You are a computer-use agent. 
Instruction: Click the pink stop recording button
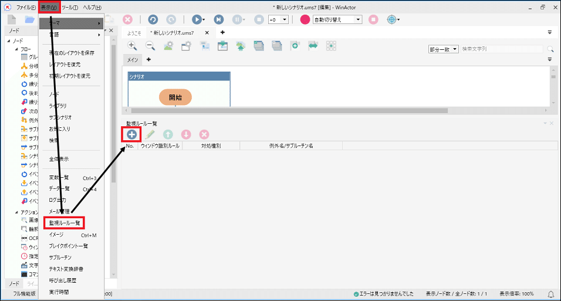373,20
